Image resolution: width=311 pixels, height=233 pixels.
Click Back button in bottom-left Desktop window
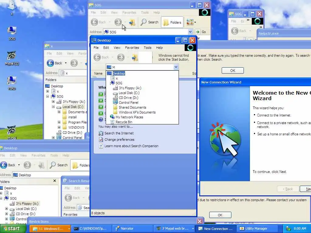click(8, 165)
